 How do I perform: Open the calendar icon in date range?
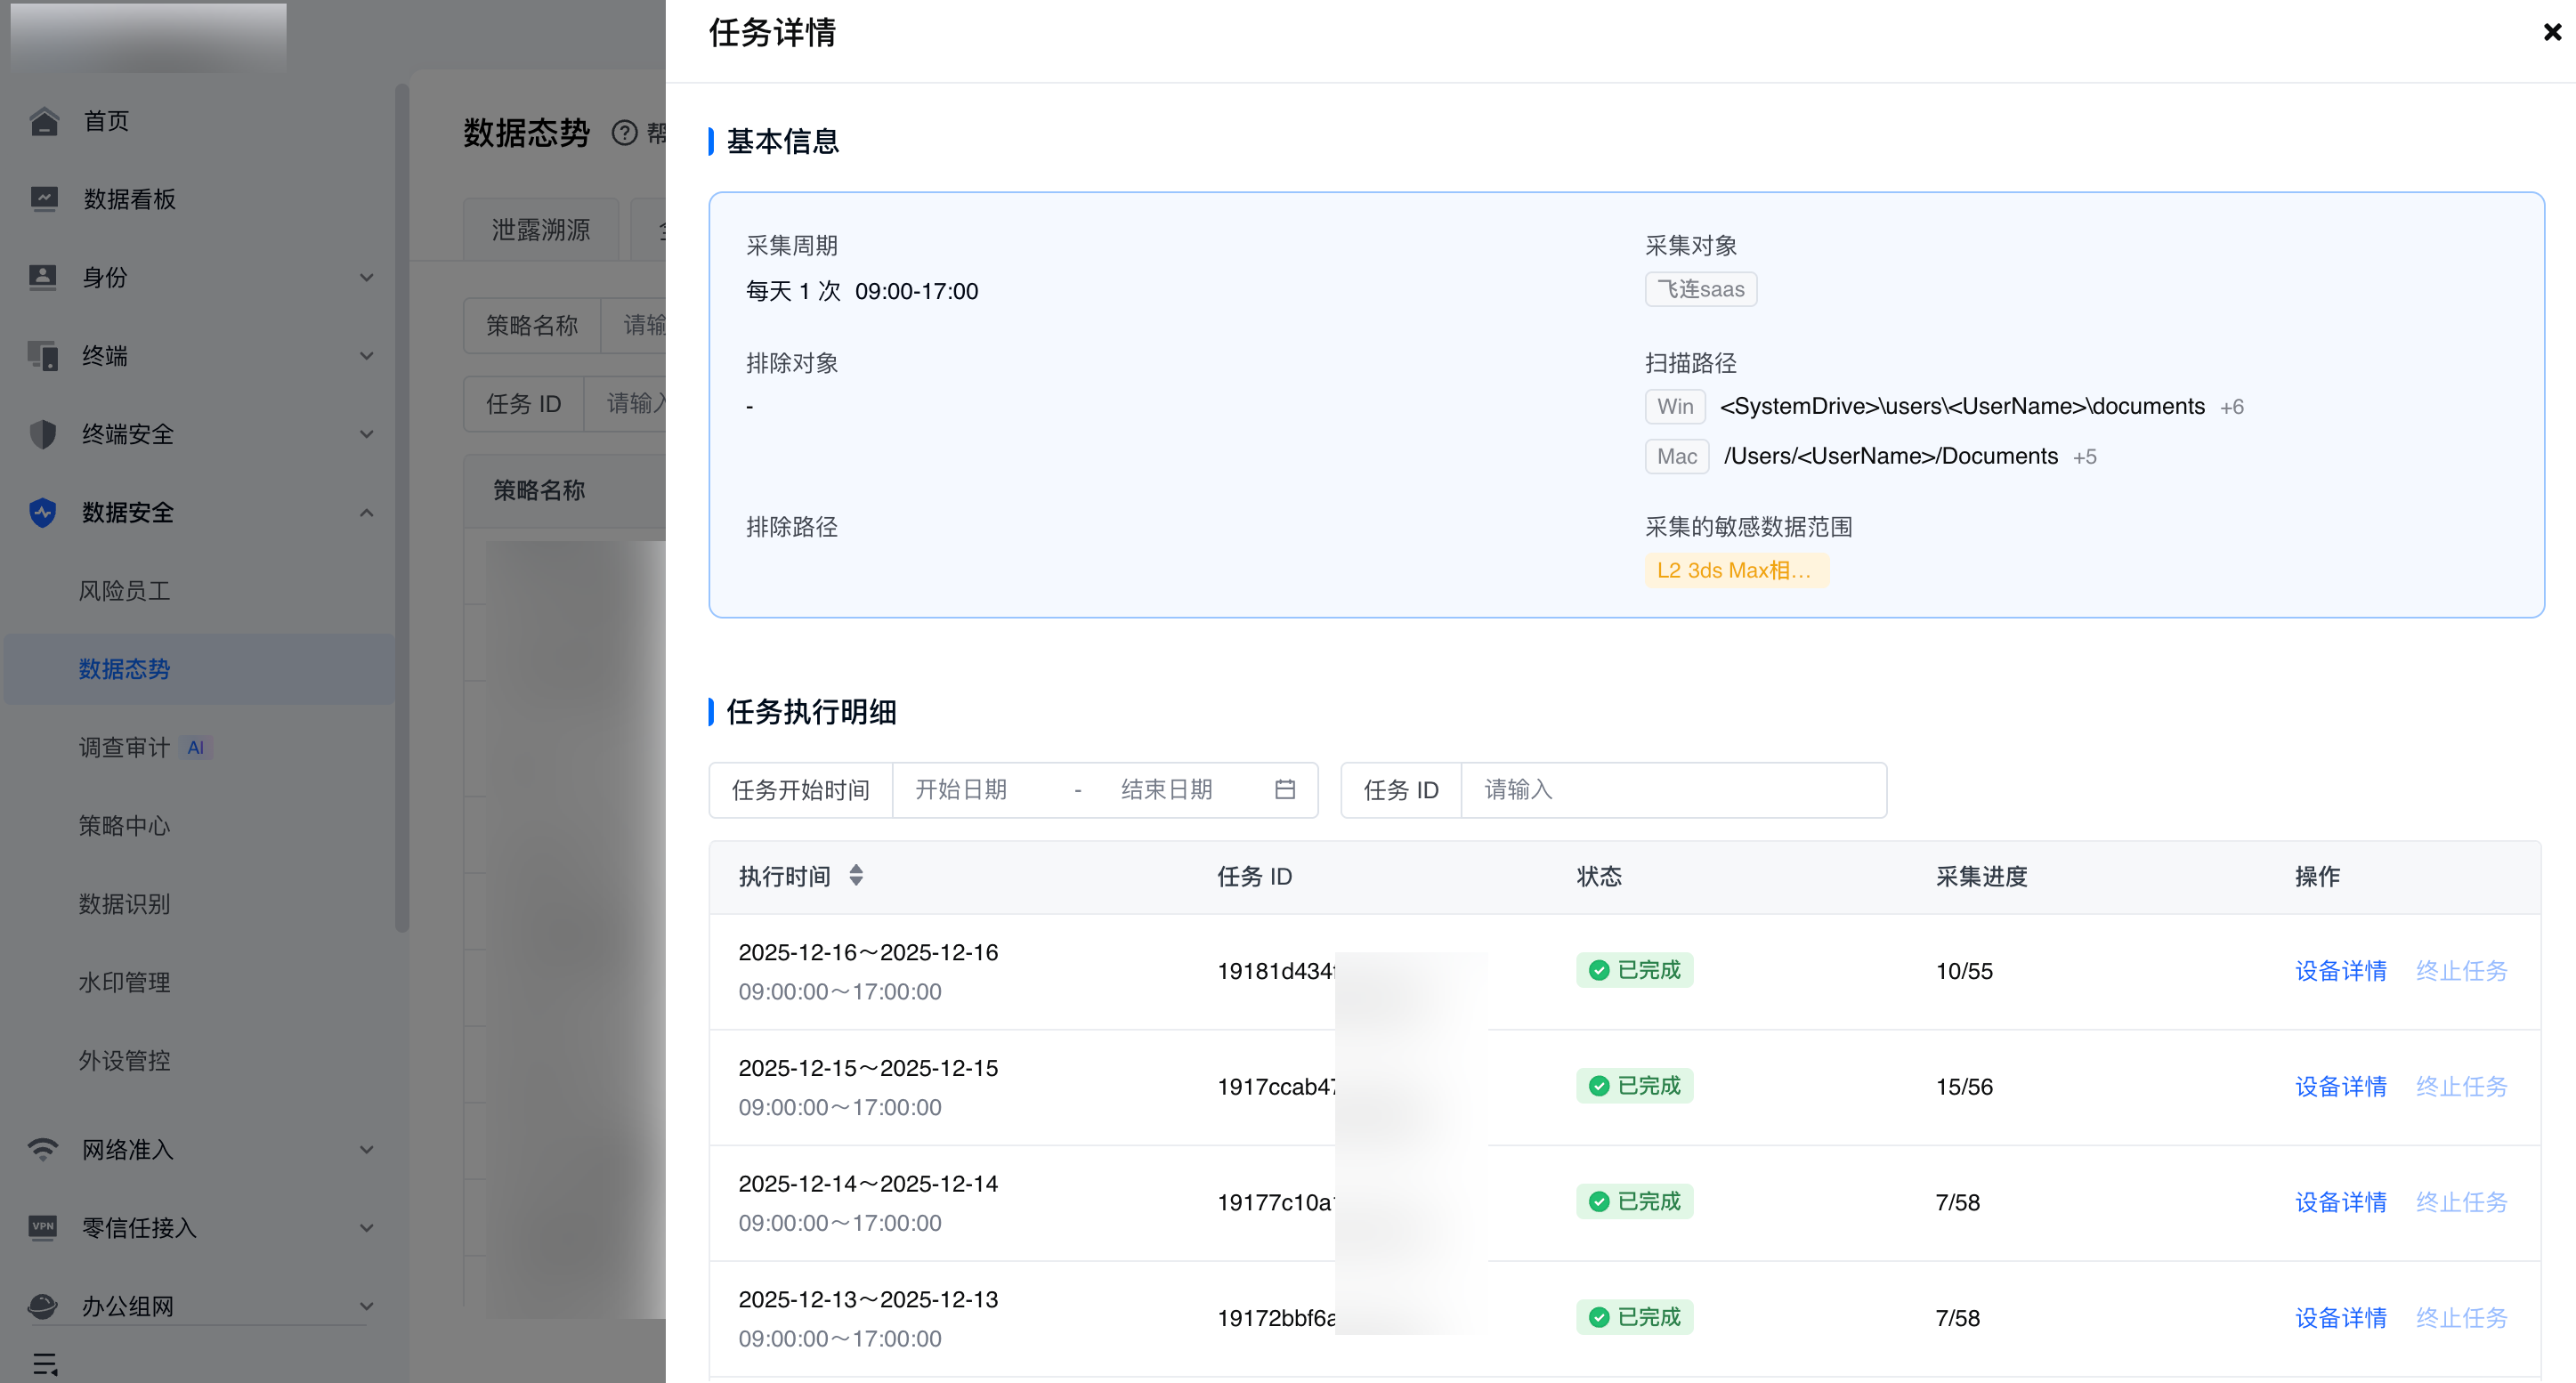1285,790
